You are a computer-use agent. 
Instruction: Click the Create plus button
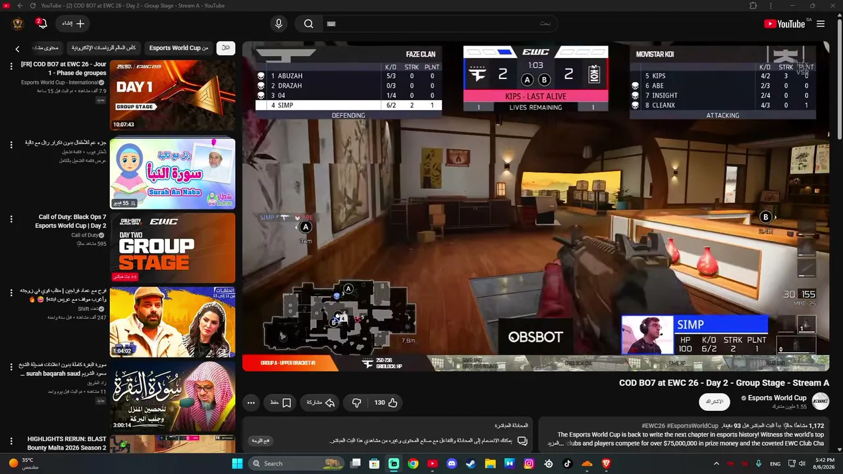[73, 24]
